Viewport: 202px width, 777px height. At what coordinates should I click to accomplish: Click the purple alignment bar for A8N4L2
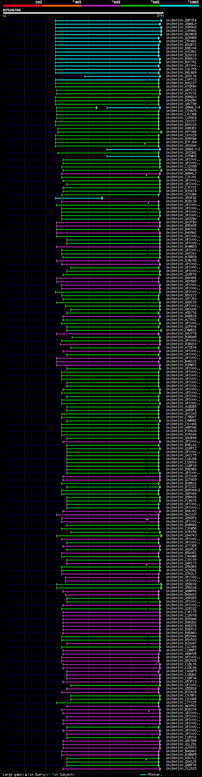[111, 174]
